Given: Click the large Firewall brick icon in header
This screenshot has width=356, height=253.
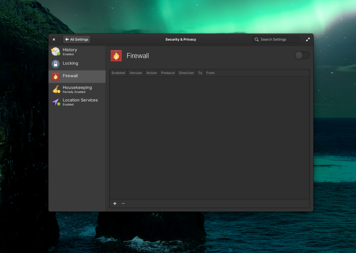Looking at the screenshot, I should 116,56.
